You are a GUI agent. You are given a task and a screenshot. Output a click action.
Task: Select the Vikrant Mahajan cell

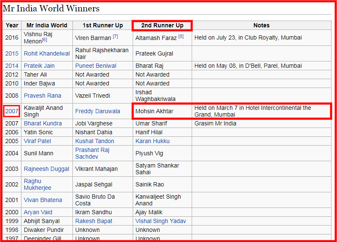[x=103, y=169]
